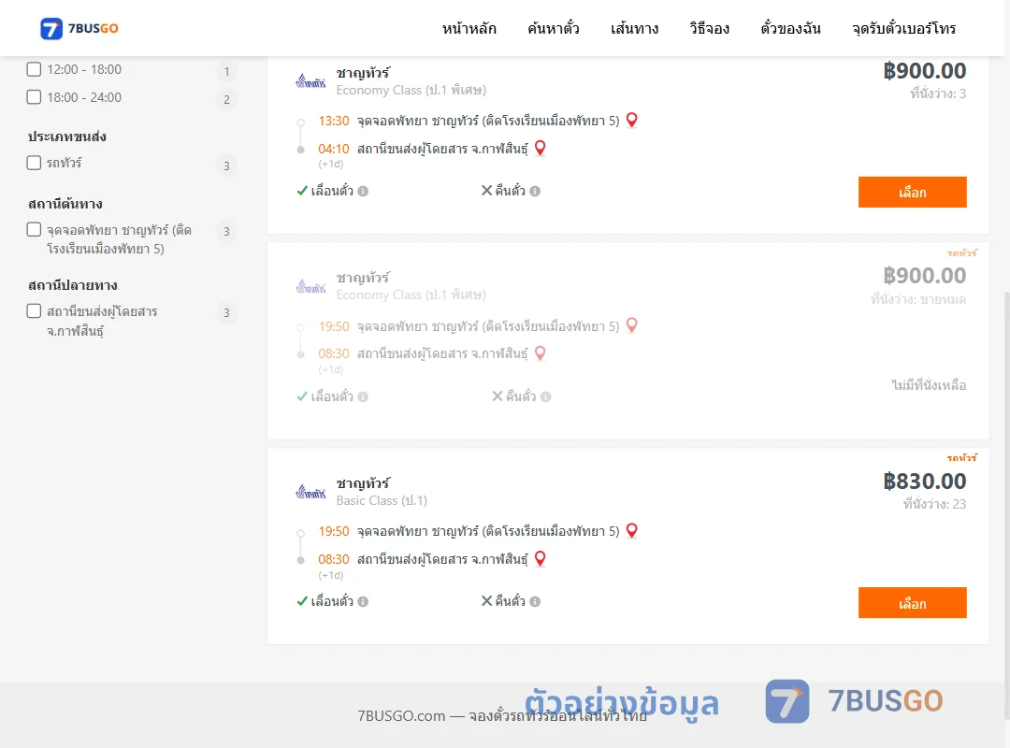The width and height of the screenshot is (1010, 748).
Task: Open map pin for 13:30 departure stop
Action: tap(632, 120)
